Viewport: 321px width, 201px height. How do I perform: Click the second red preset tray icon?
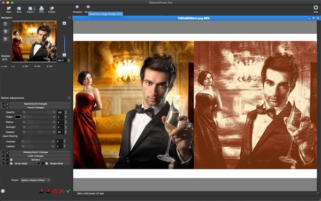point(48,191)
